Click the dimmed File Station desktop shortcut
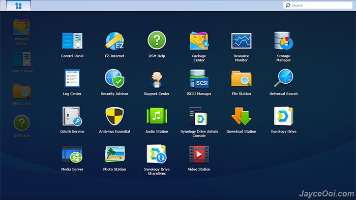The width and height of the screenshot is (356, 200). pyautogui.click(x=21, y=95)
